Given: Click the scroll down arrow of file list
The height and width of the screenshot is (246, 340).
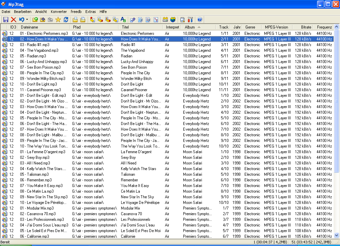Looking at the screenshot, I should coord(337,236).
